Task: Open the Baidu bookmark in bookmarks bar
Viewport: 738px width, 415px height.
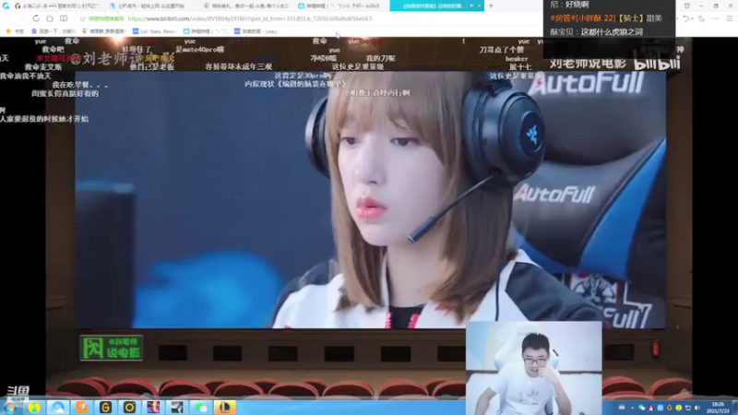Action: [x=54, y=31]
